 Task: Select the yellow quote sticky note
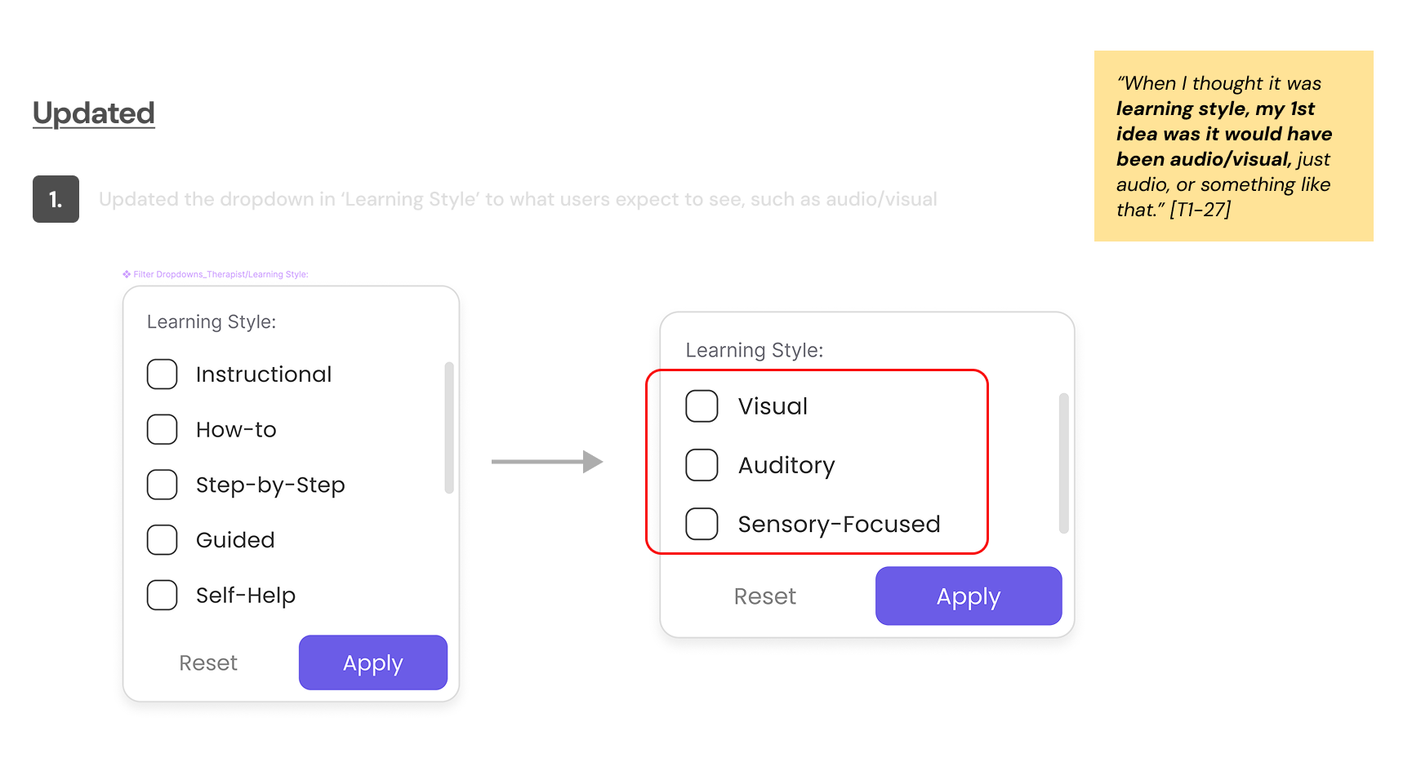pos(1233,146)
